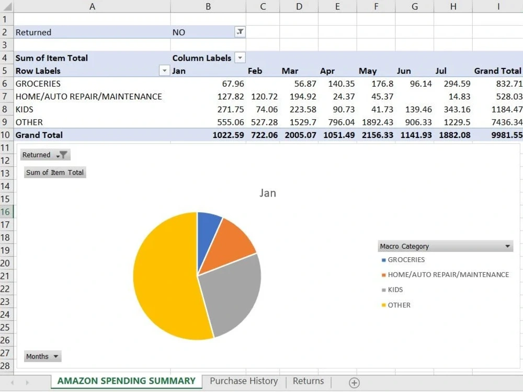Select the Apr column label cell
Viewport: 523px width, 392px height.
click(337, 71)
